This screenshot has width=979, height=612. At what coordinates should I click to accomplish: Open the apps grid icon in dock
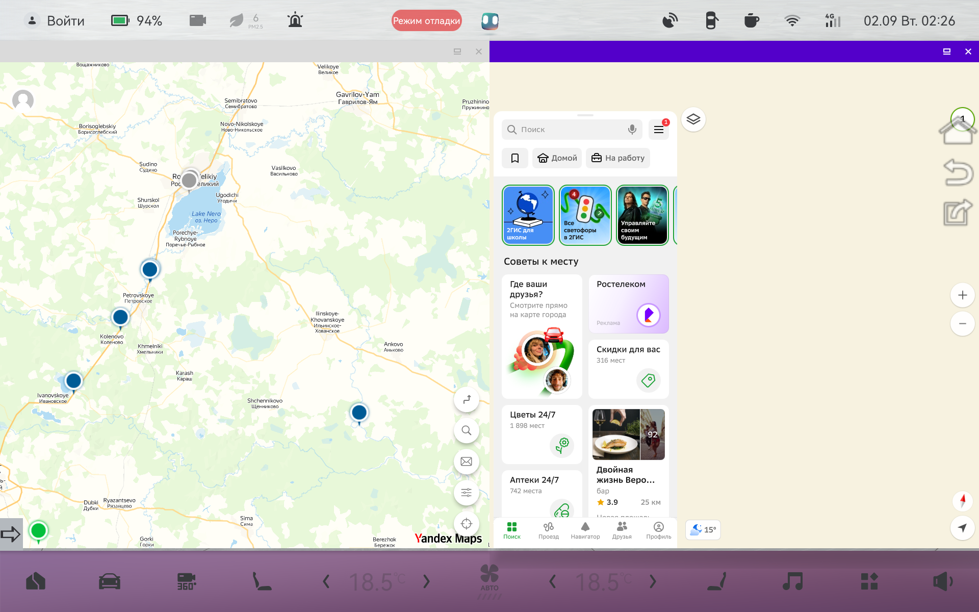[869, 581]
